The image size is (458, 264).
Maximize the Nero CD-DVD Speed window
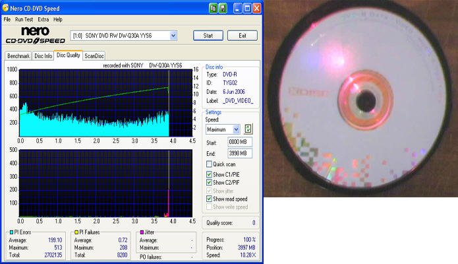point(247,8)
